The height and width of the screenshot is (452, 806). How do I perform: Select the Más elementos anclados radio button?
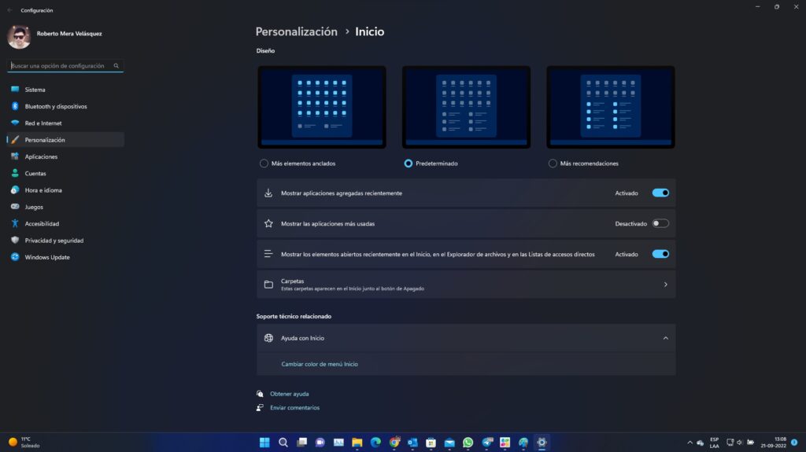tap(264, 164)
